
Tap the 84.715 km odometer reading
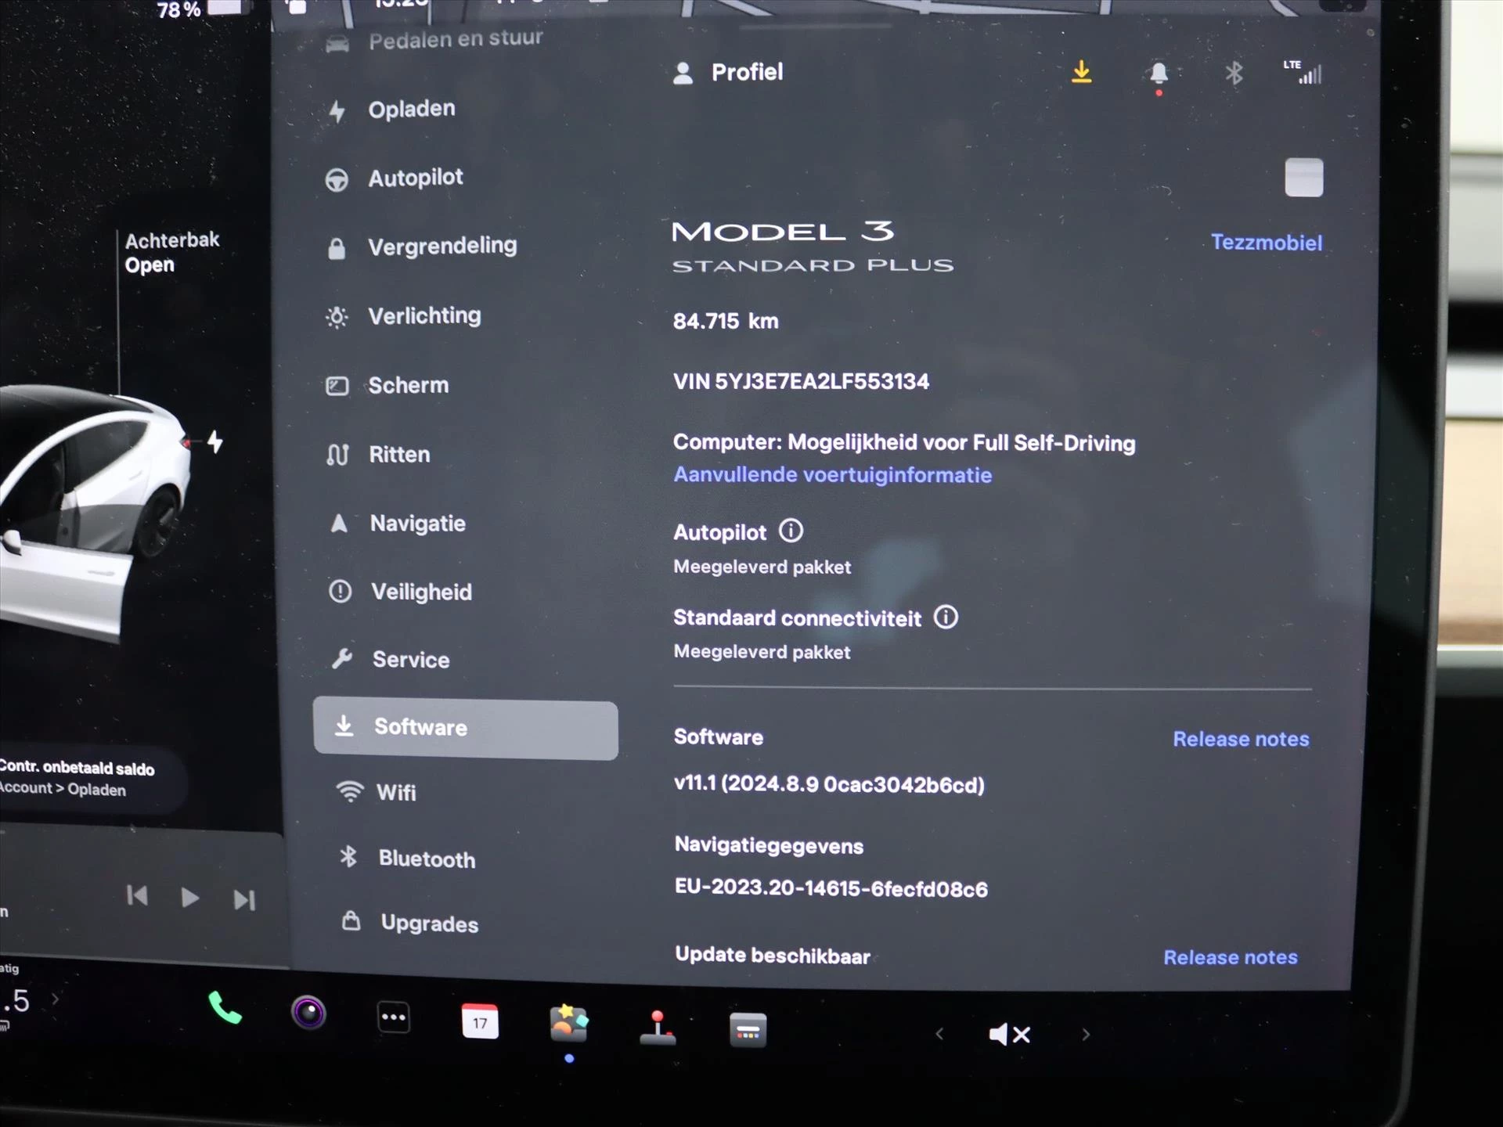coord(726,321)
